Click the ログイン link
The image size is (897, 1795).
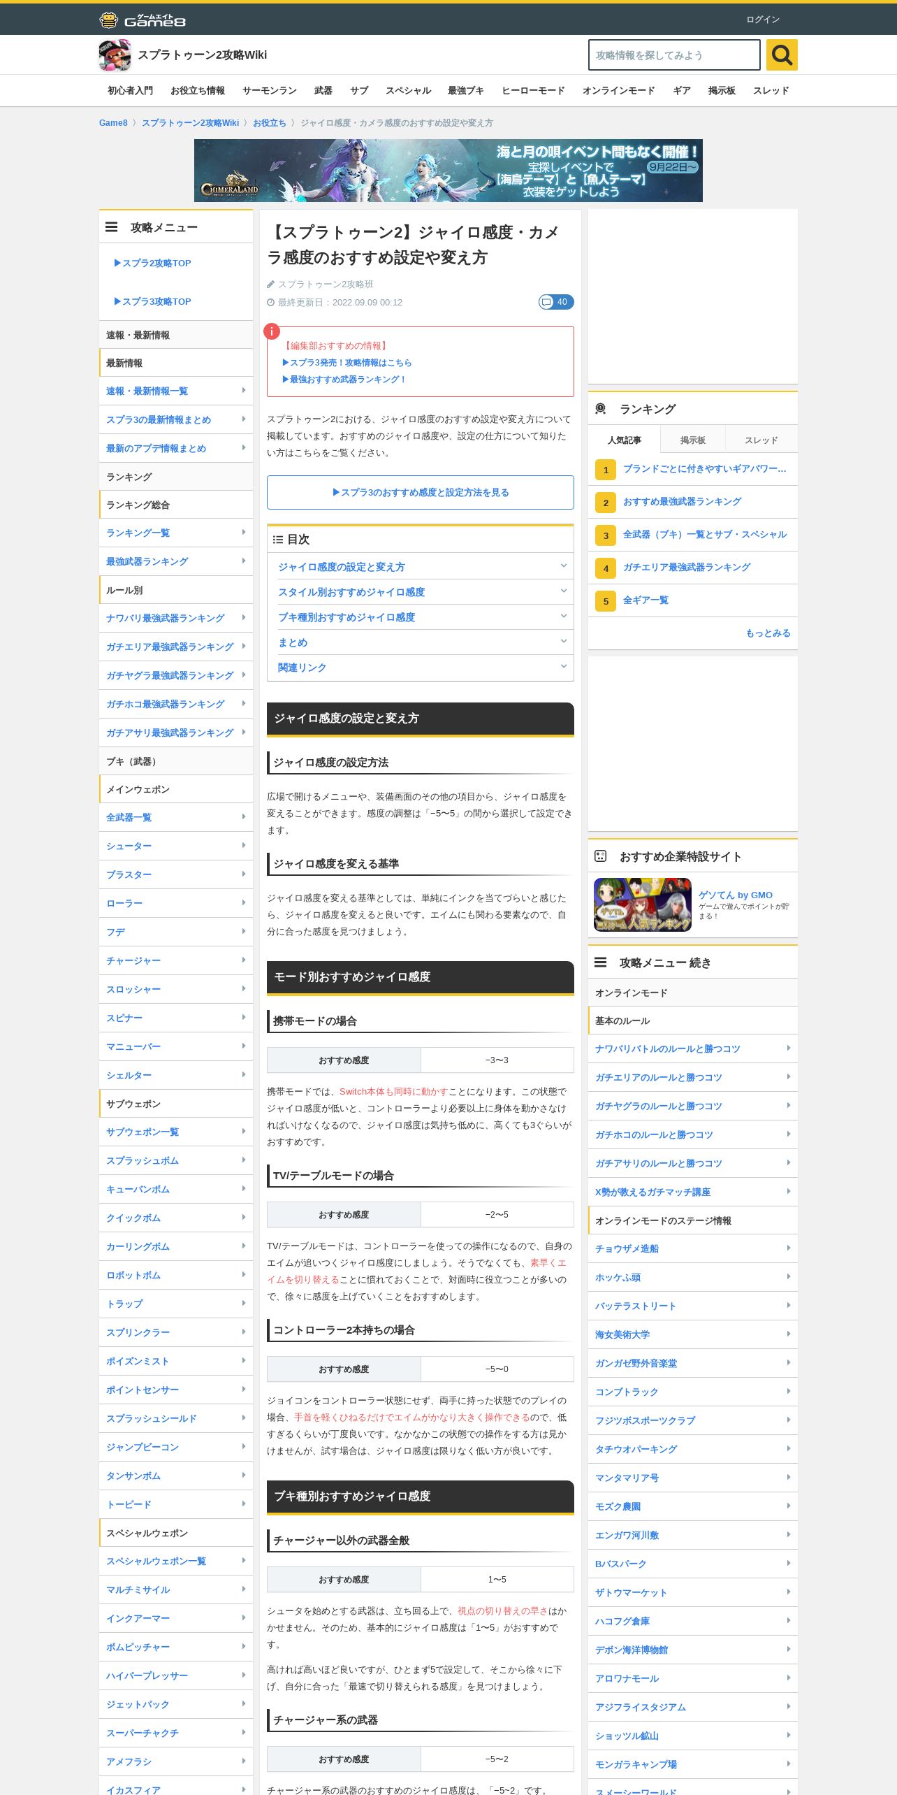763,20
